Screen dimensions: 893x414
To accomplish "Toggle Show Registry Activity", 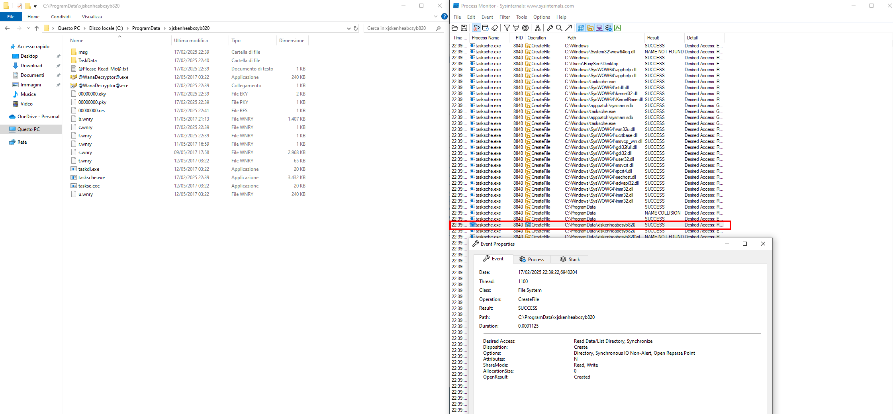I will point(581,28).
